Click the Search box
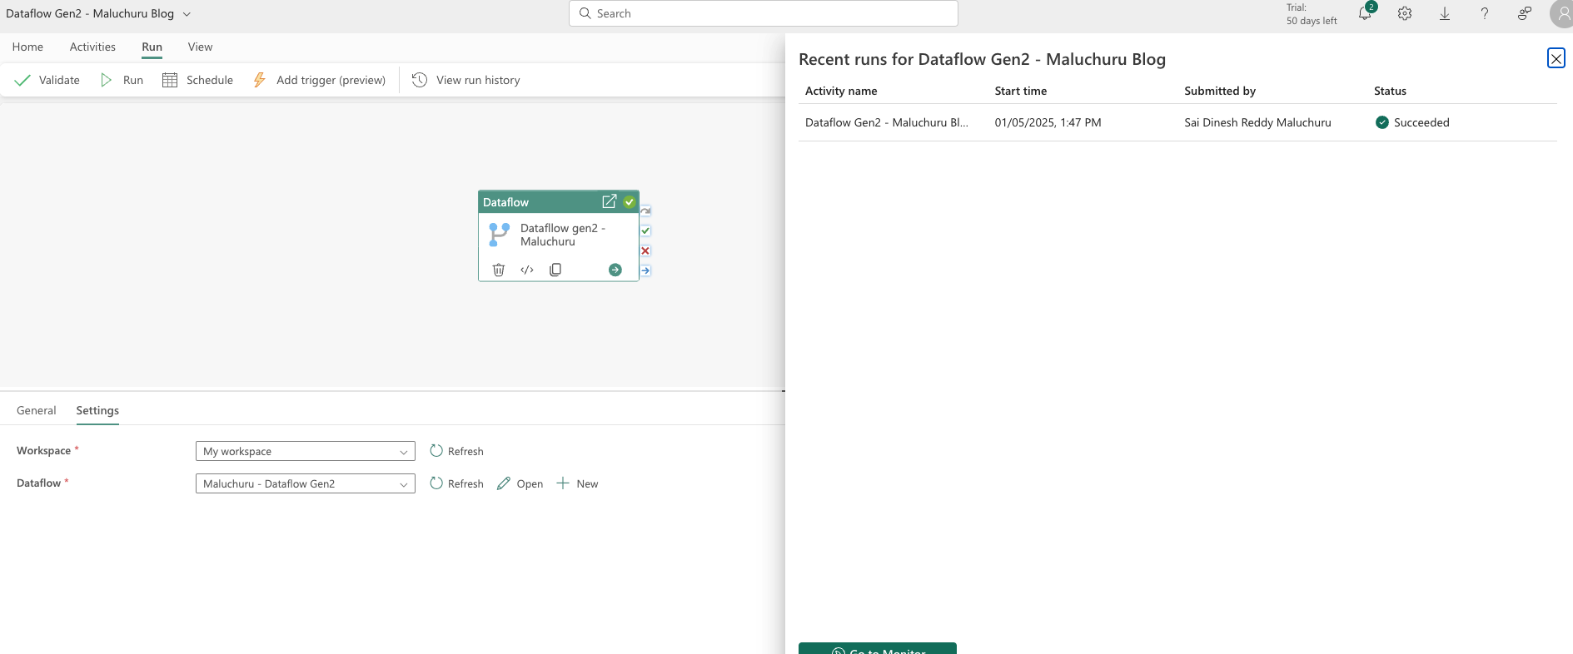Viewport: 1573px width, 654px height. [763, 13]
